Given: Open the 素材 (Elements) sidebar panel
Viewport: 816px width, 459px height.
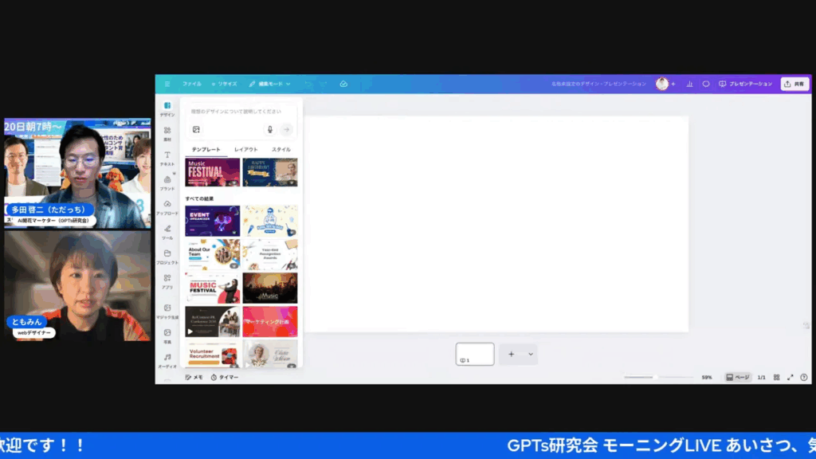Looking at the screenshot, I should (x=167, y=133).
